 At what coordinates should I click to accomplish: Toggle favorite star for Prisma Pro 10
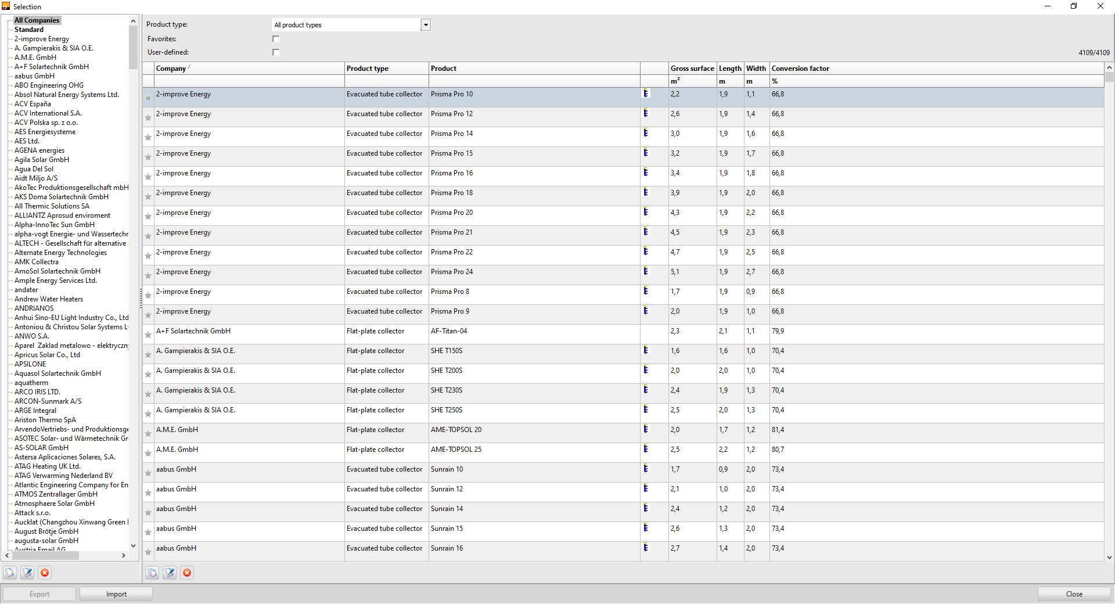pyautogui.click(x=148, y=98)
